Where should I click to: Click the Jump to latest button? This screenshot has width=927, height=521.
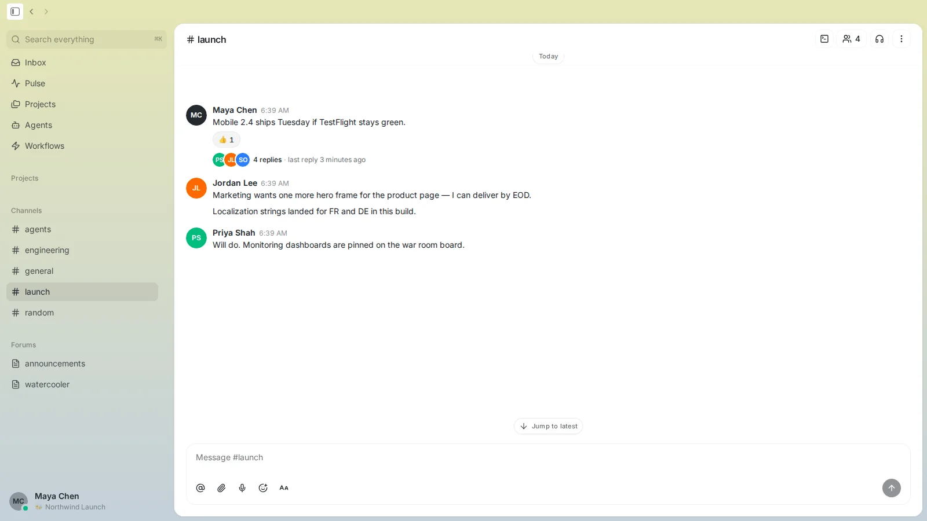548,426
